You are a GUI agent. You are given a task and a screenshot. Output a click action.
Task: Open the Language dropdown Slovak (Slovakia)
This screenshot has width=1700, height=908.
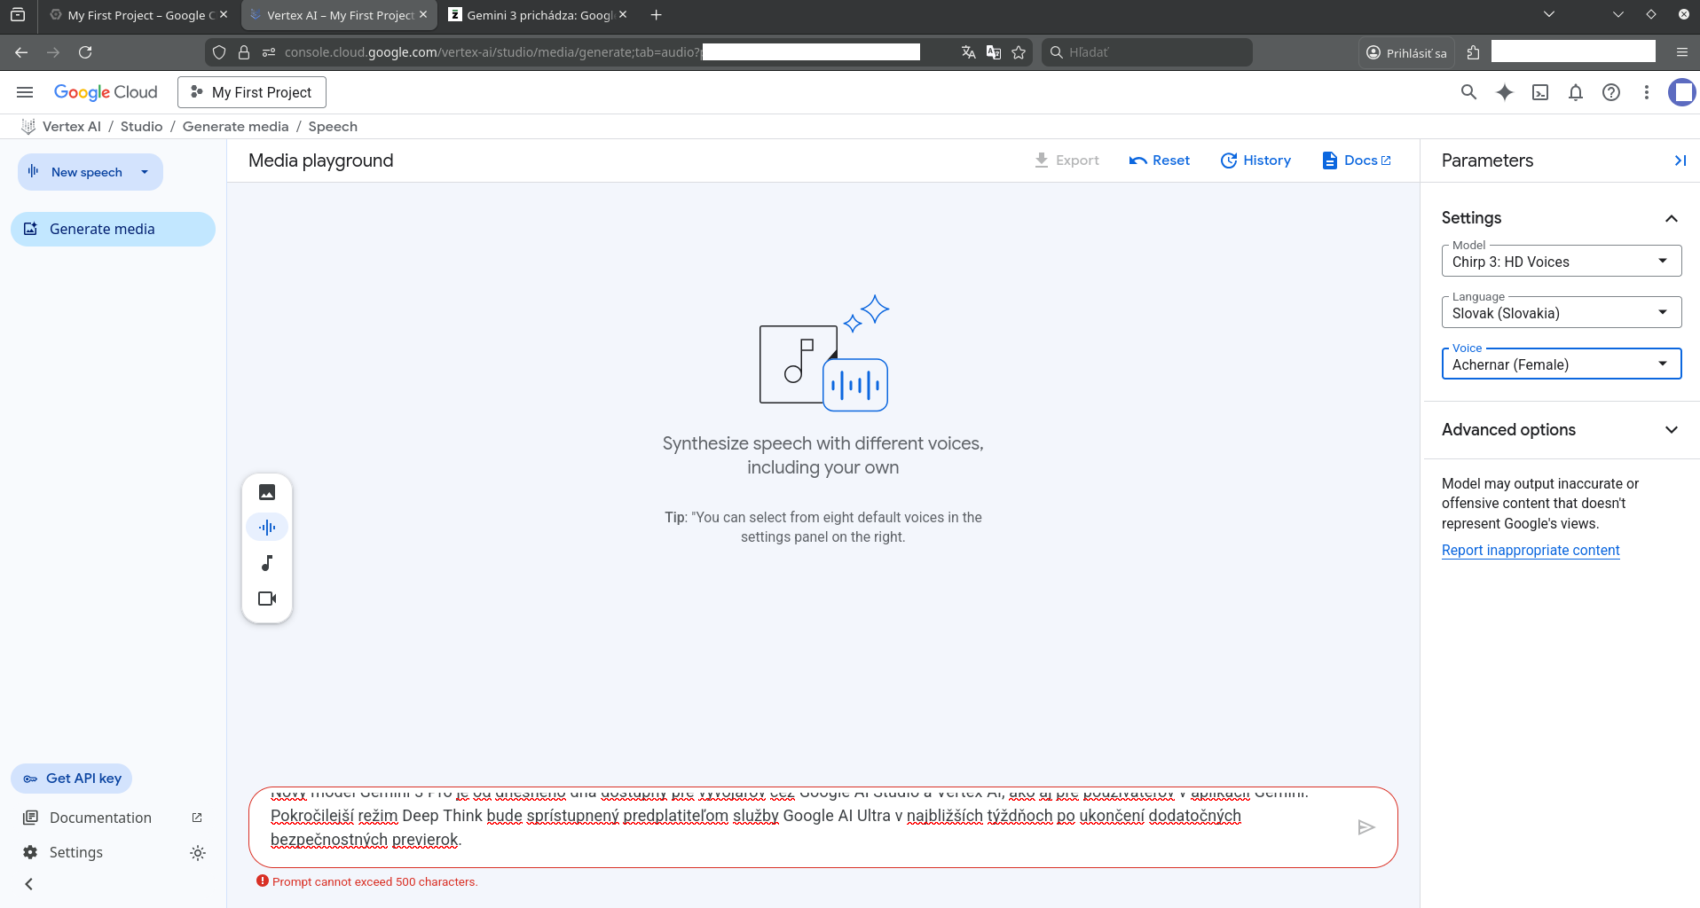tap(1561, 313)
